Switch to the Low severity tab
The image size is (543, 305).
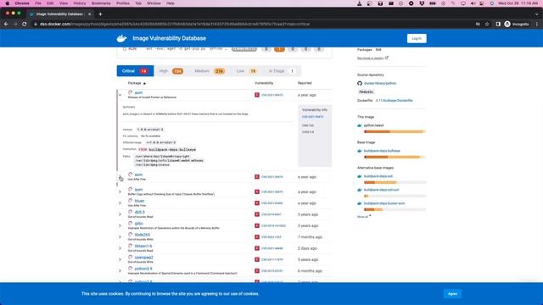[x=247, y=71]
